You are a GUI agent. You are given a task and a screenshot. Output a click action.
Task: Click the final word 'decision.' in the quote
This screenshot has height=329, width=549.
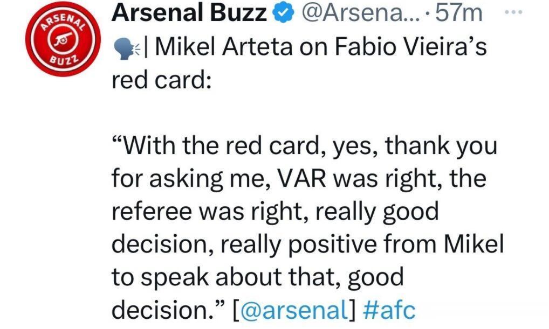coord(164,310)
